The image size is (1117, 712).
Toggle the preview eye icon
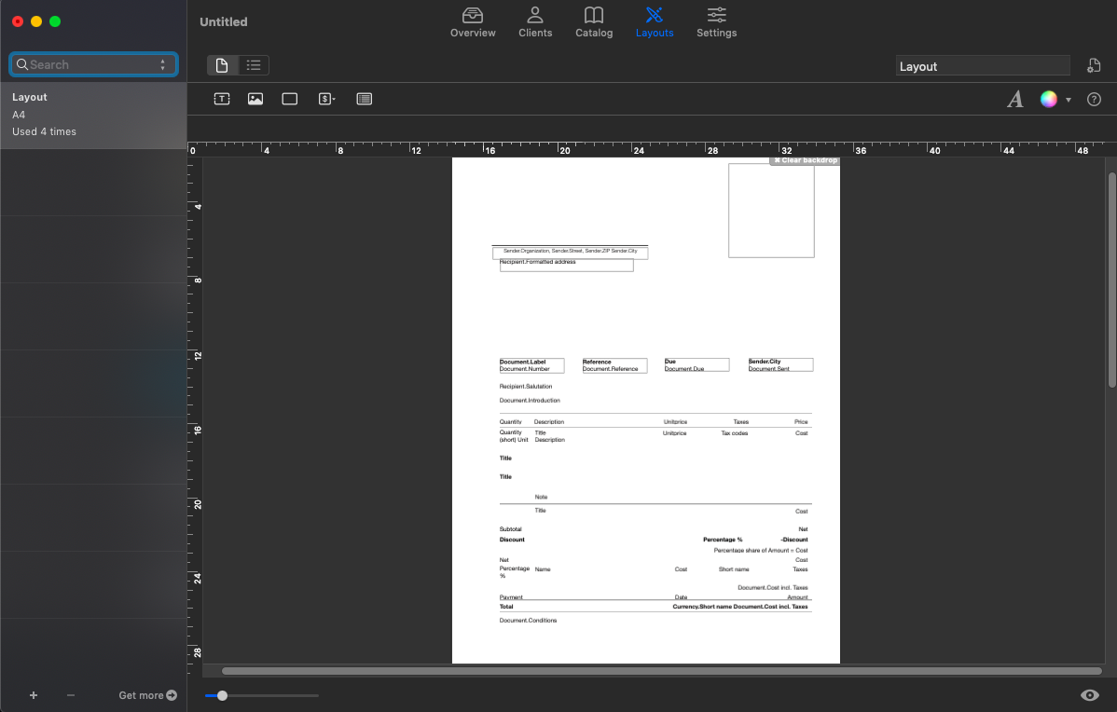[x=1089, y=695]
